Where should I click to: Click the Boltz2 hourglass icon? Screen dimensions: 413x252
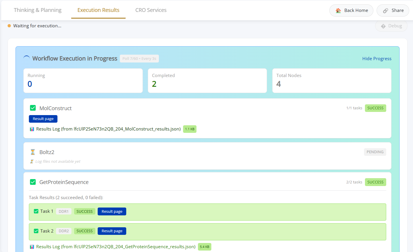(33, 152)
